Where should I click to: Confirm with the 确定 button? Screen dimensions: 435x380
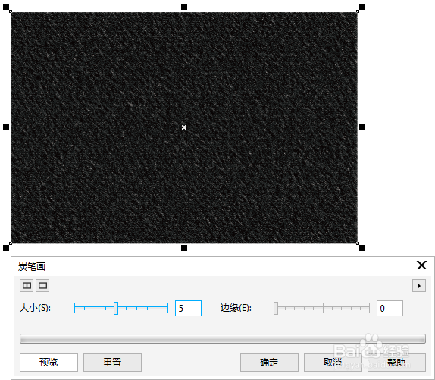269,363
